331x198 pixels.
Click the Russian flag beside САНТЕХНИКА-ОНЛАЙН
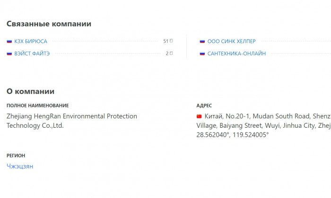click(x=202, y=53)
